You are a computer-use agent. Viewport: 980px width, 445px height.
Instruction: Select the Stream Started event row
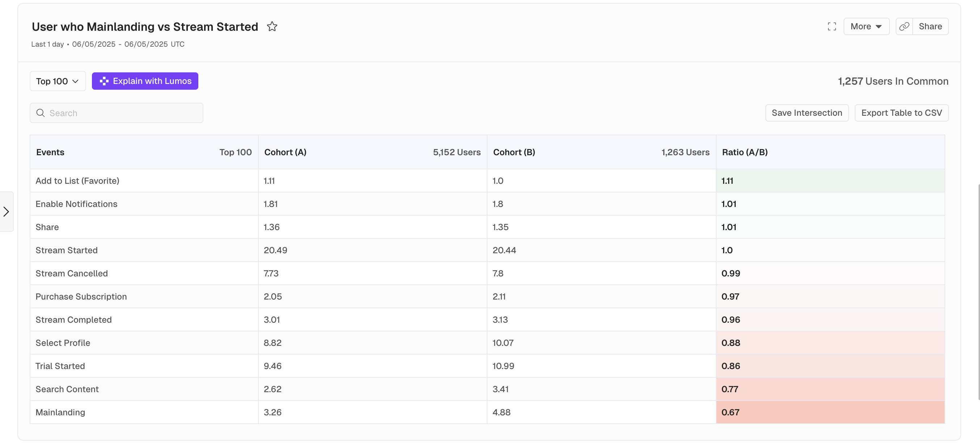pyautogui.click(x=66, y=250)
